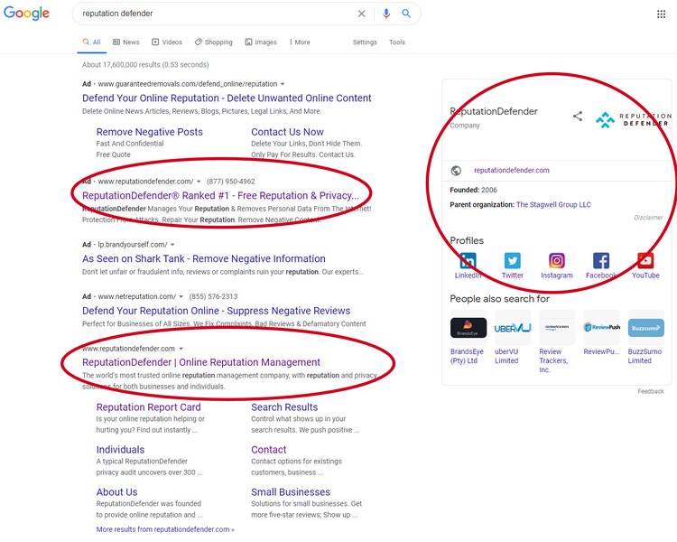Screen dimensions: 677x542
Task: Select the All results tab
Action: pyautogui.click(x=91, y=42)
